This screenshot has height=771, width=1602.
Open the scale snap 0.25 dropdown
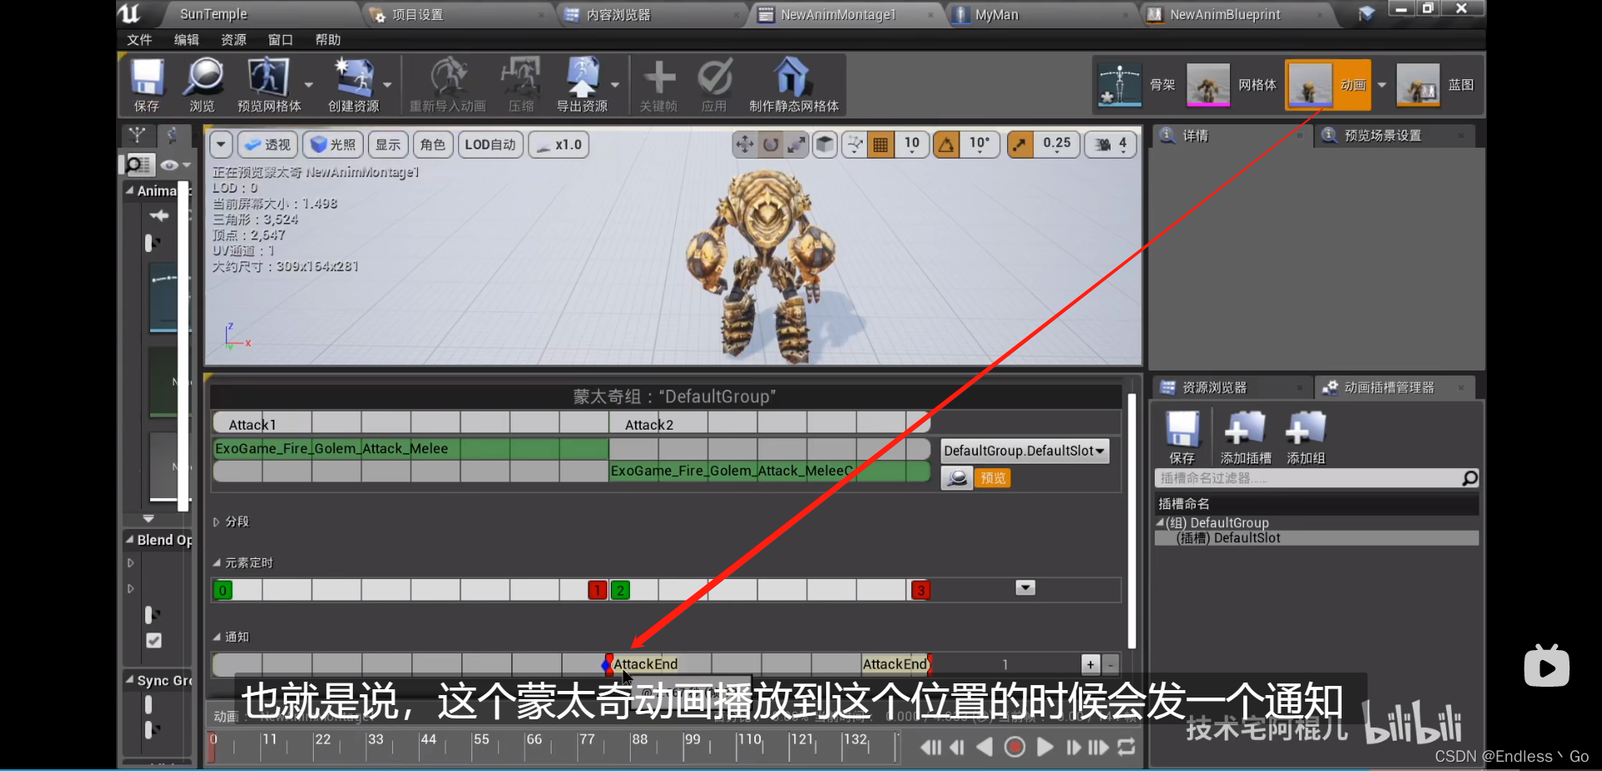pos(1056,144)
